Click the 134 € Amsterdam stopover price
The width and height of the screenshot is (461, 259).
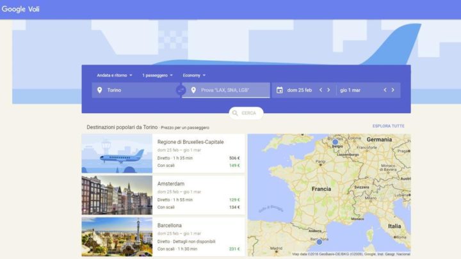(x=234, y=207)
